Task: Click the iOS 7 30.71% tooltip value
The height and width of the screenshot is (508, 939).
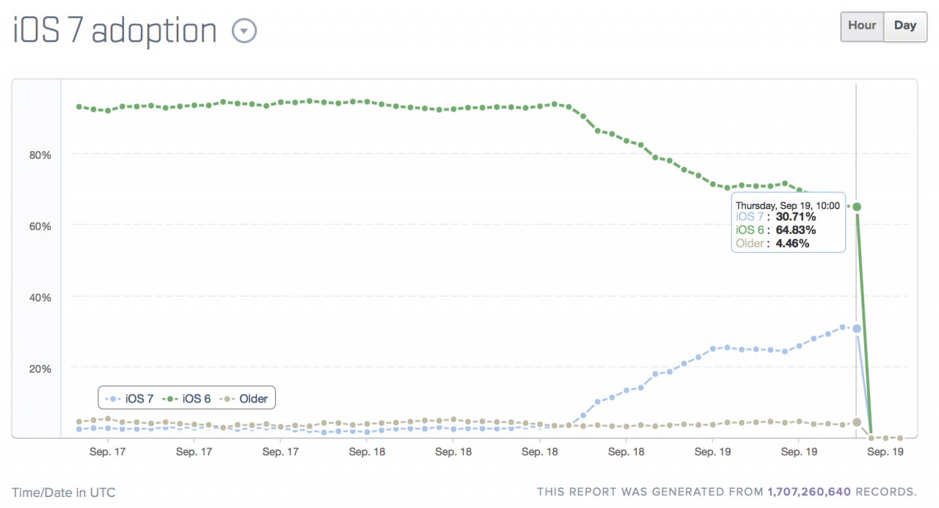Action: tap(796, 217)
